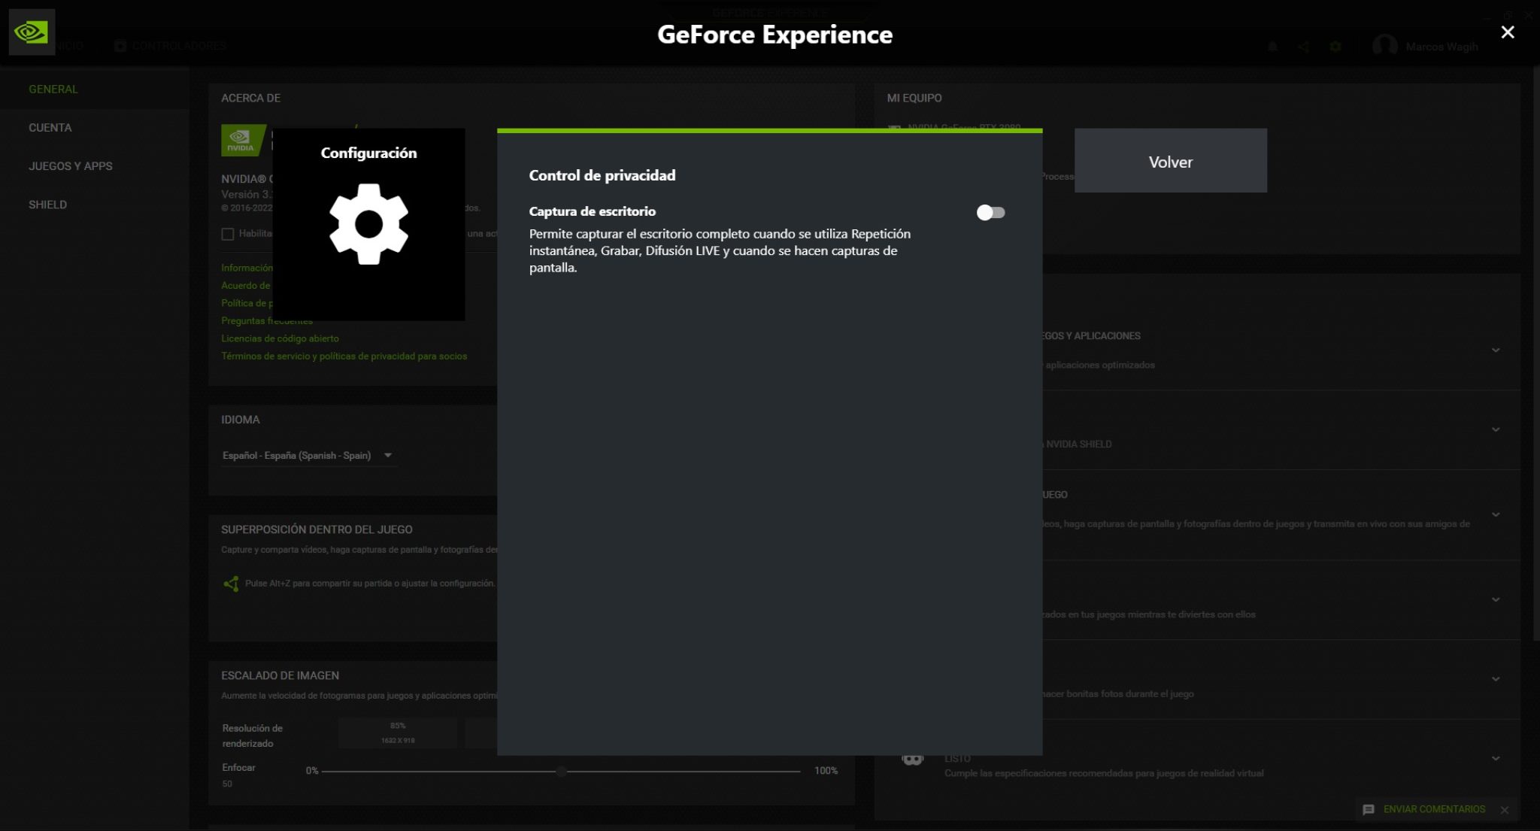This screenshot has height=831, width=1540.
Task: Click the Volver button
Action: [x=1170, y=161]
